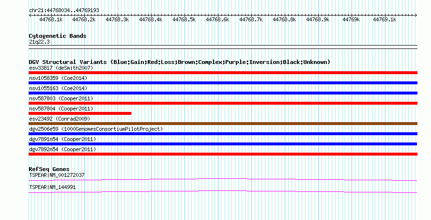Click the 44768.9k ruler tick label

click(318, 19)
